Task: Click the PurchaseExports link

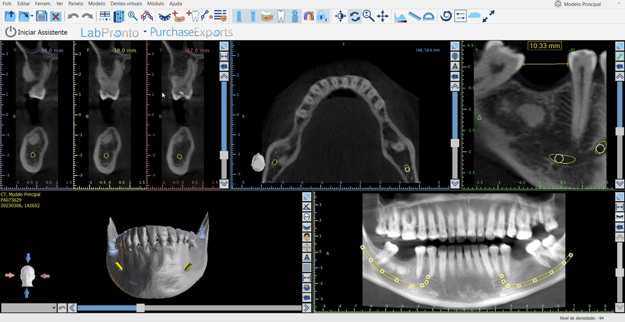Action: 191,32
